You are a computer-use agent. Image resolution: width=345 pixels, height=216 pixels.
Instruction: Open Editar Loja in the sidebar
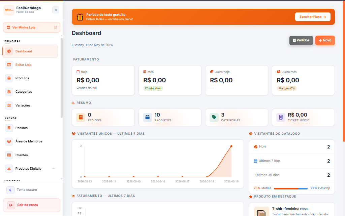[x=30, y=65]
